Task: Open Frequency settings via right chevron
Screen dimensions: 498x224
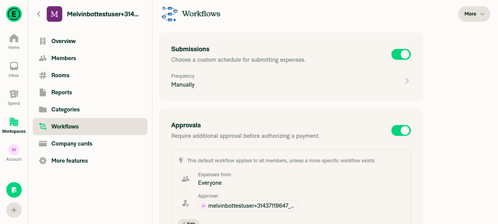Action: 407,81
